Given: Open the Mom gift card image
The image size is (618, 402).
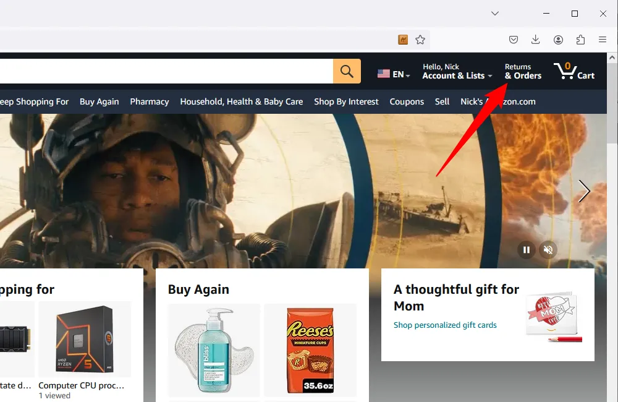Looking at the screenshot, I should (554, 317).
